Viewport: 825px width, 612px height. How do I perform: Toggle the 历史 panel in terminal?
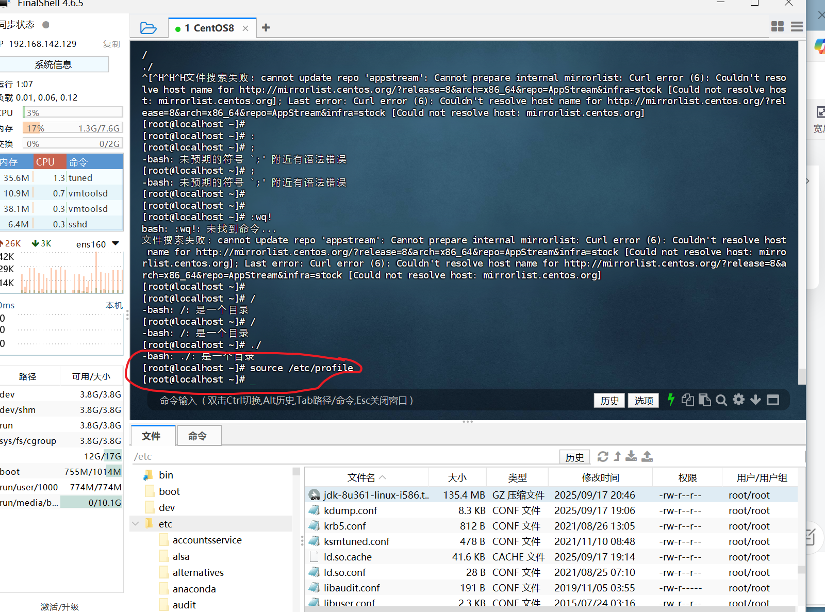[x=609, y=400]
